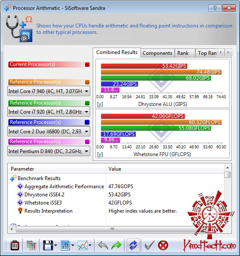Expand the bar chart icon dropdown arrow
This screenshot has height=256, width=240.
[x=73, y=245]
